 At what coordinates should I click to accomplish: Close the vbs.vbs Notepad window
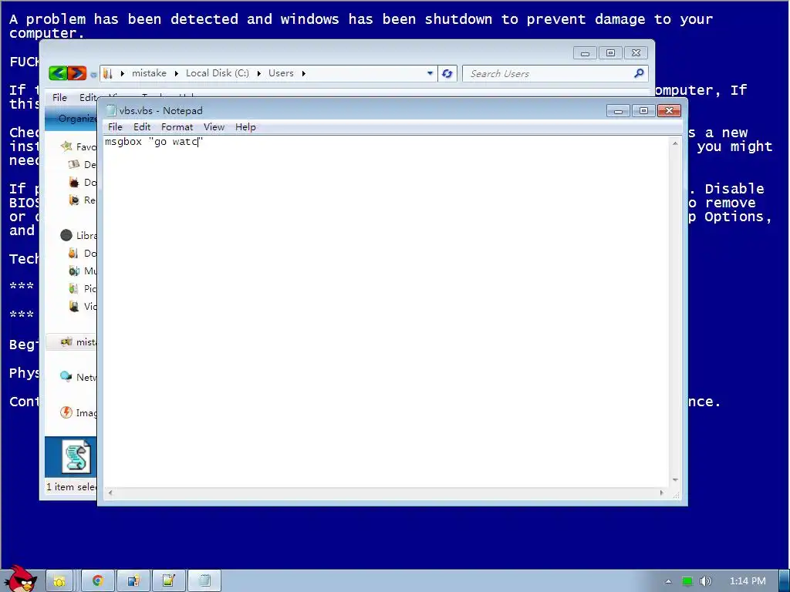pos(669,111)
